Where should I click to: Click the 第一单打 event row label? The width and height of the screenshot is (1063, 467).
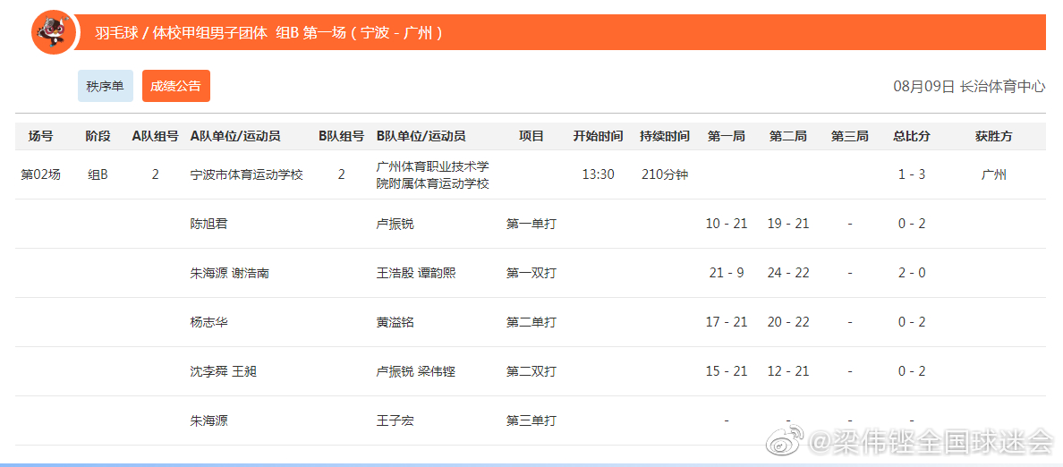531,224
